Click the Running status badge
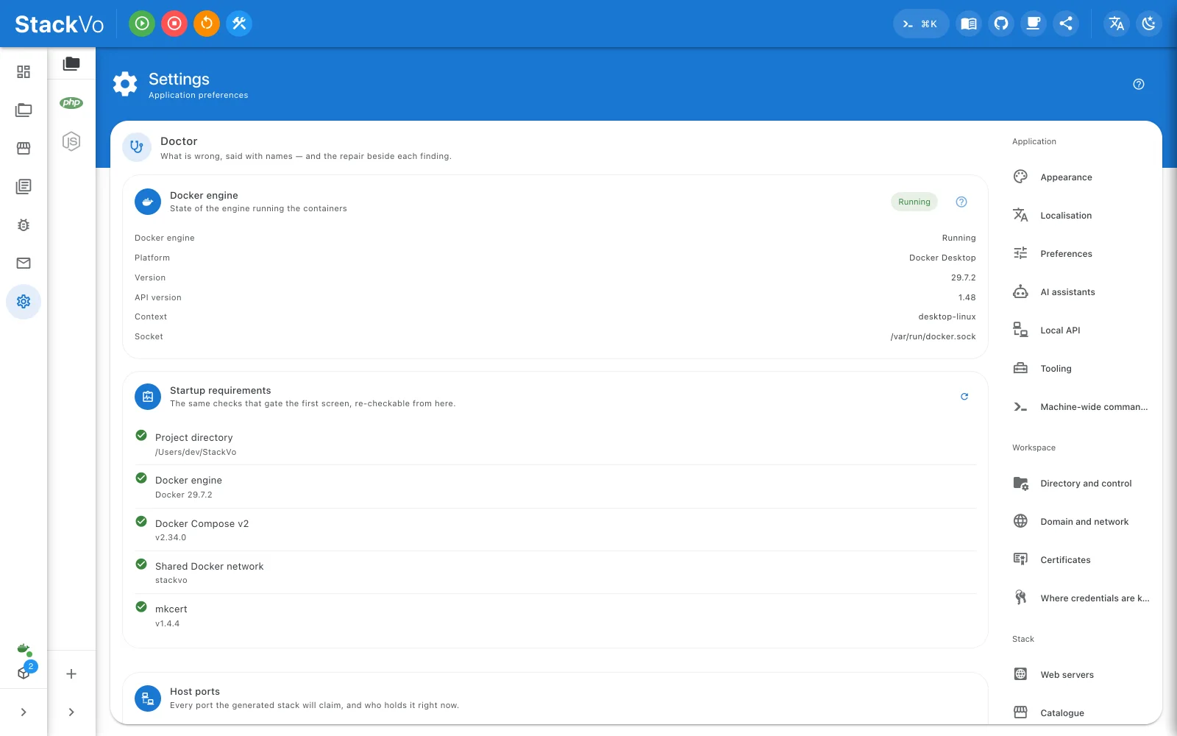This screenshot has height=736, width=1177. pos(914,202)
